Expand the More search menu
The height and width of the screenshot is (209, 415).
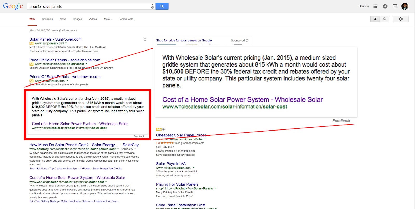108,19
